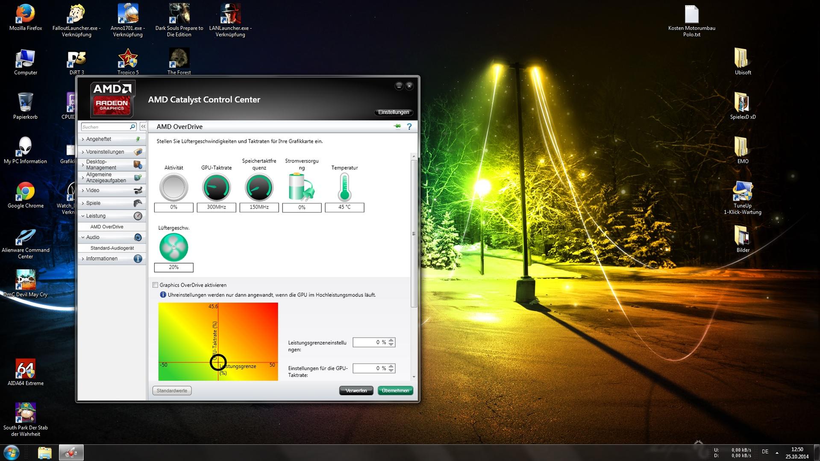Expand the Spiele section

[x=112, y=203]
